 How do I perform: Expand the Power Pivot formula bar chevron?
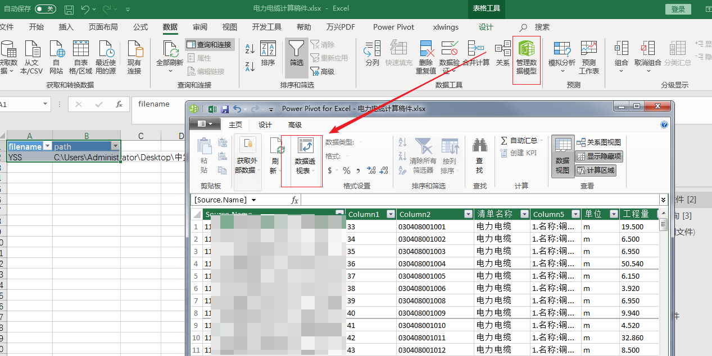[x=664, y=200]
